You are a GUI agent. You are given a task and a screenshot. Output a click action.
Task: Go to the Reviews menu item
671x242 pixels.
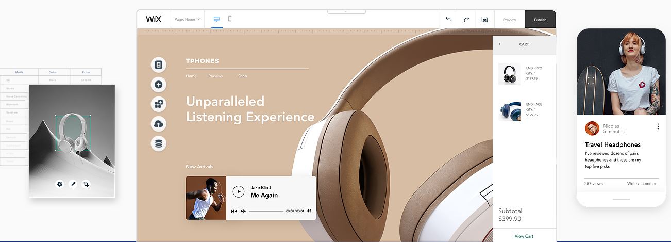pos(215,76)
